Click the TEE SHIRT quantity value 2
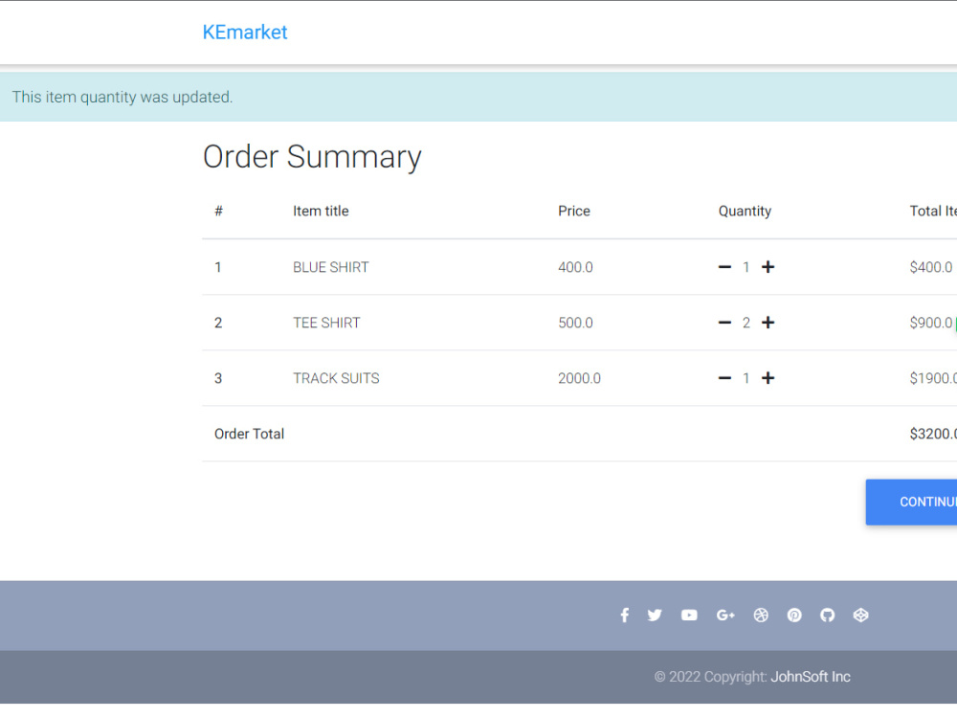This screenshot has height=718, width=957. point(746,323)
